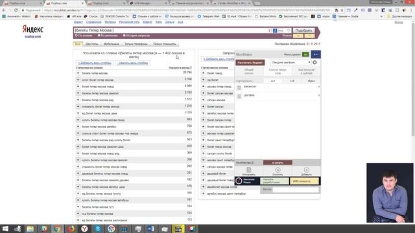Click 'Рассчитать бюджет' button in WordStater
415x233 pixels.
coord(250,63)
